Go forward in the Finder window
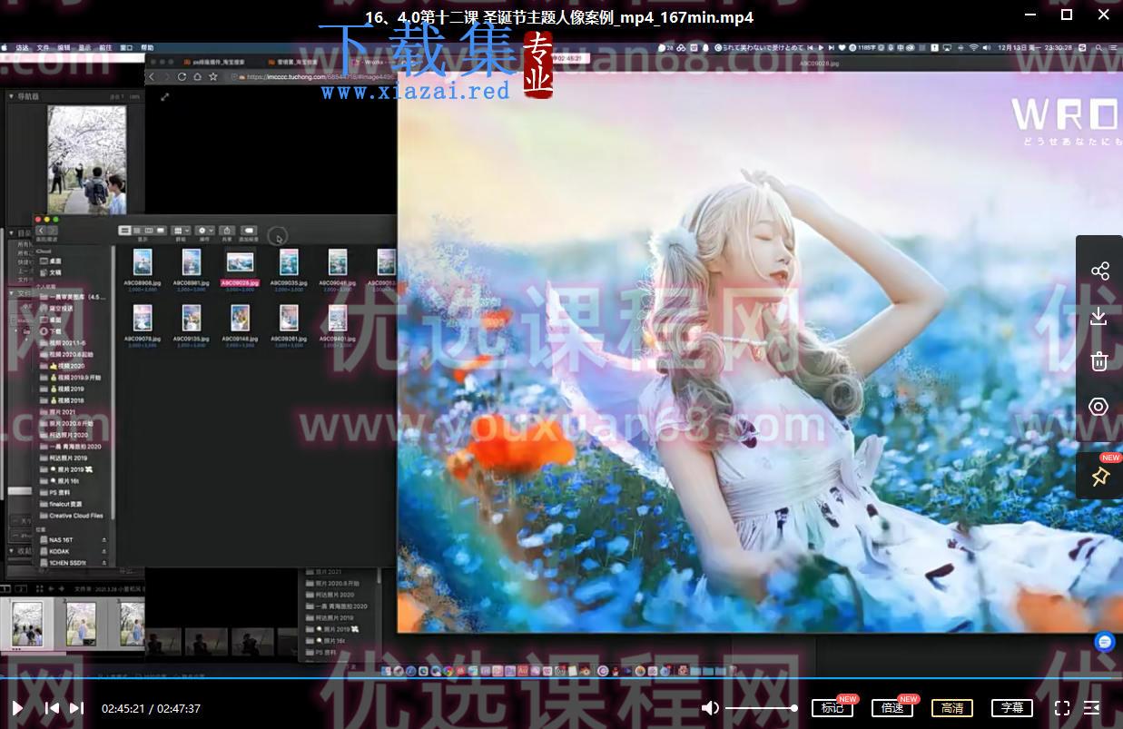This screenshot has height=729, width=1123. [52, 231]
